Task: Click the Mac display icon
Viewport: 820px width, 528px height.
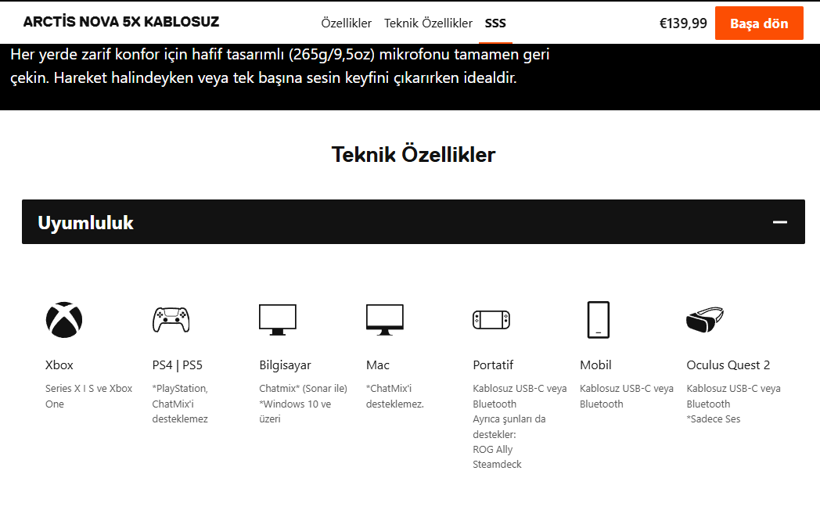Action: click(385, 319)
